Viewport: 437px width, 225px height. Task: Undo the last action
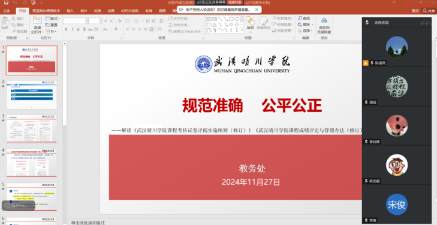pyautogui.click(x=15, y=3)
